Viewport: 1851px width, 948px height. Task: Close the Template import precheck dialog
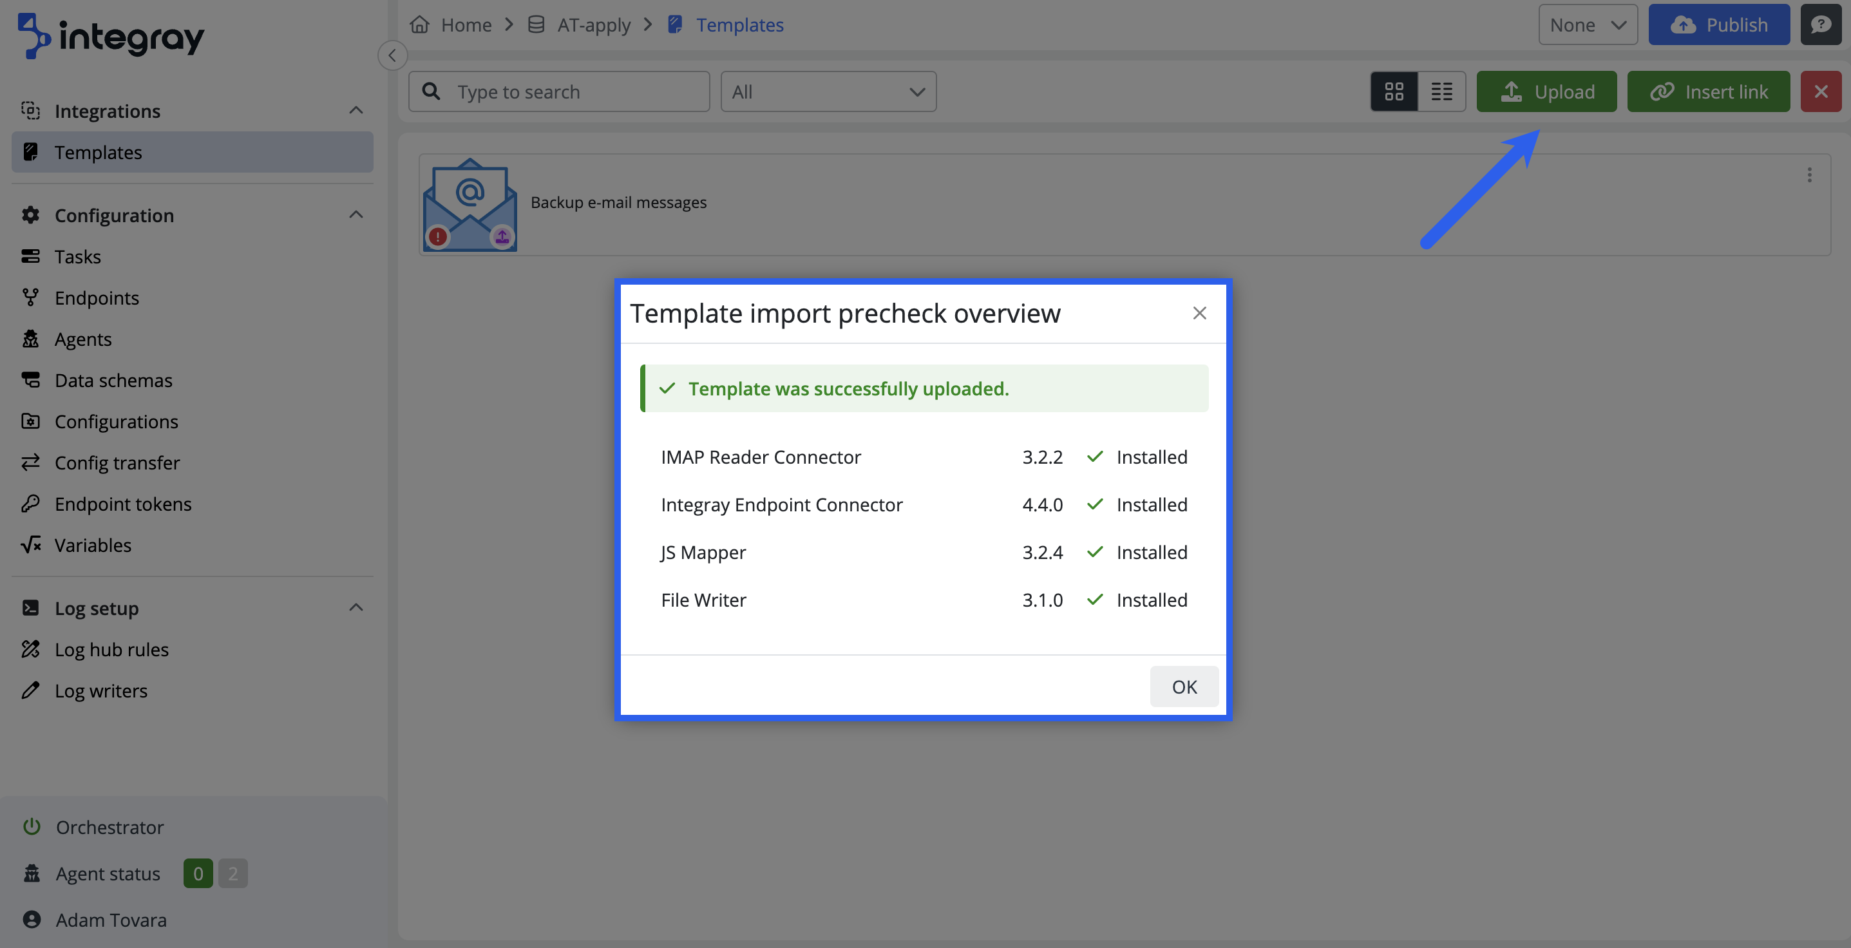1199,312
